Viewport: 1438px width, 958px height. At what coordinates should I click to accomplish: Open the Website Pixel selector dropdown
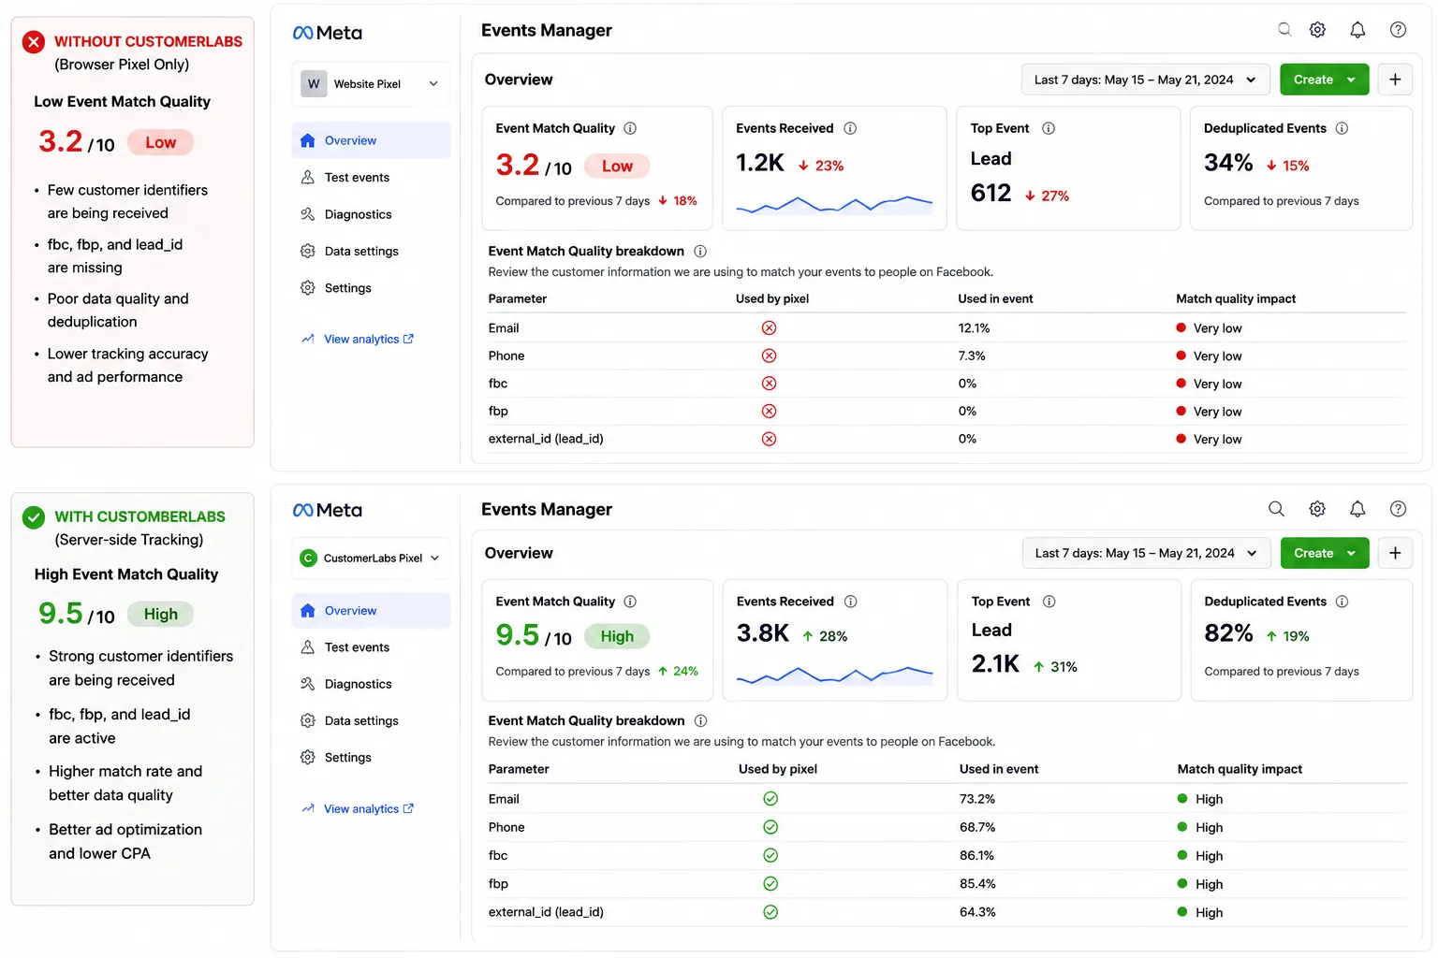[371, 84]
